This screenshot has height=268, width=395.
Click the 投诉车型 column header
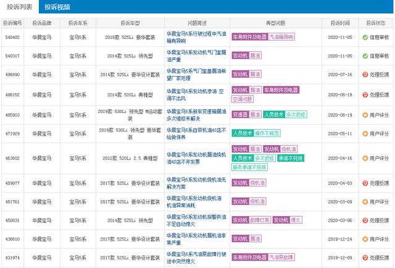pos(130,23)
